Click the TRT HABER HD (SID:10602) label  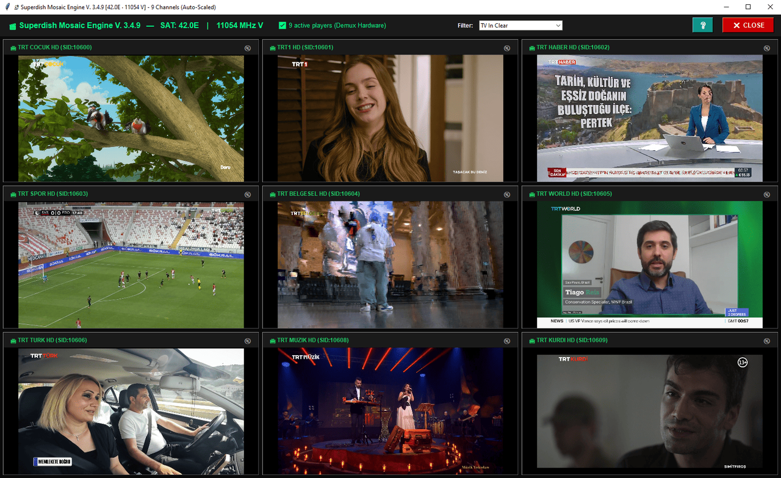click(x=573, y=48)
